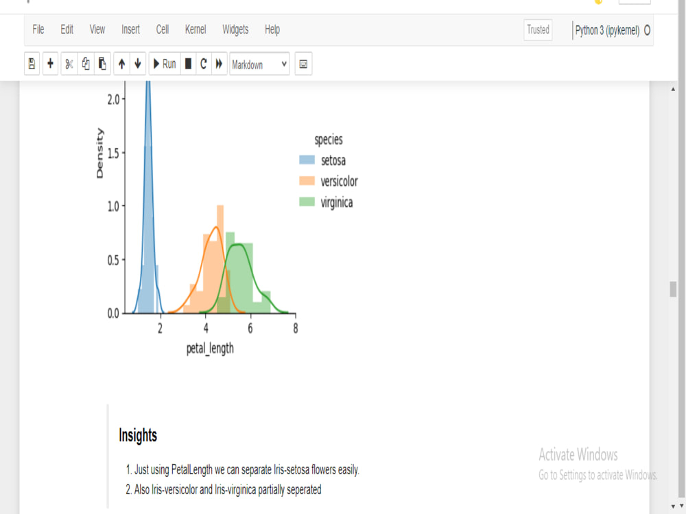Paste a cell using the paste icon
Viewport: 686px width, 514px height.
102,63
